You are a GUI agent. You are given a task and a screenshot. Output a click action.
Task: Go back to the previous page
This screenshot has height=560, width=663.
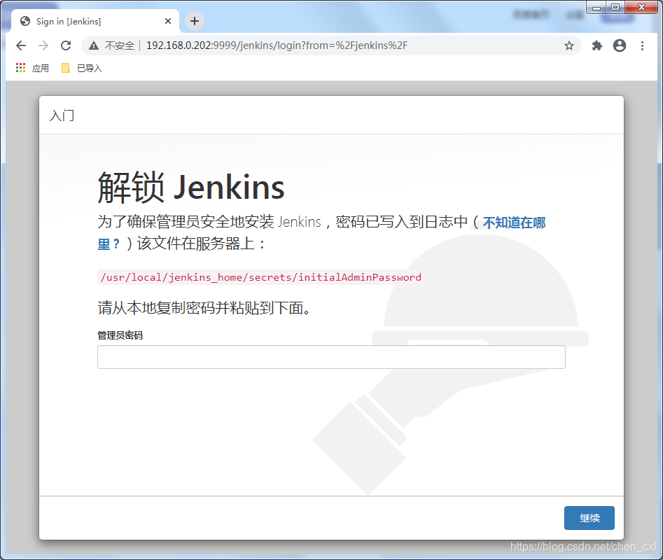coord(21,45)
